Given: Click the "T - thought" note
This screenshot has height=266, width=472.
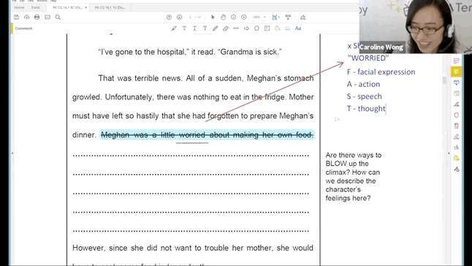Looking at the screenshot, I should point(366,108).
